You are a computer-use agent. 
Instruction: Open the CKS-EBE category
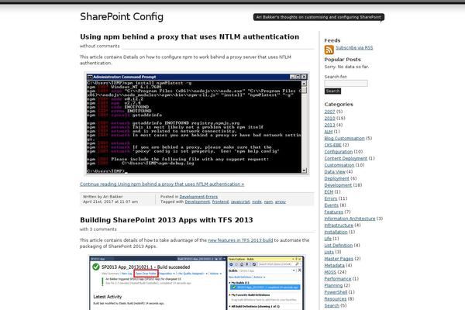tap(333, 145)
